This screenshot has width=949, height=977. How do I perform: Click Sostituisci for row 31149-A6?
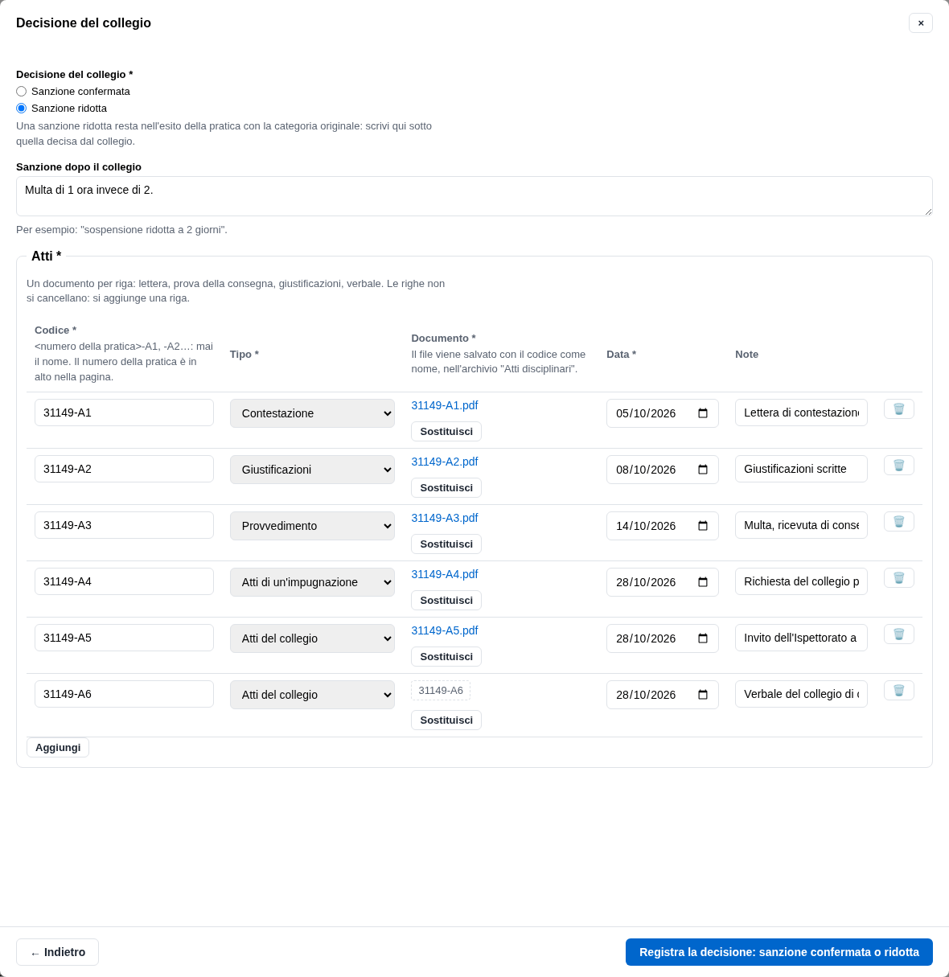(x=446, y=720)
